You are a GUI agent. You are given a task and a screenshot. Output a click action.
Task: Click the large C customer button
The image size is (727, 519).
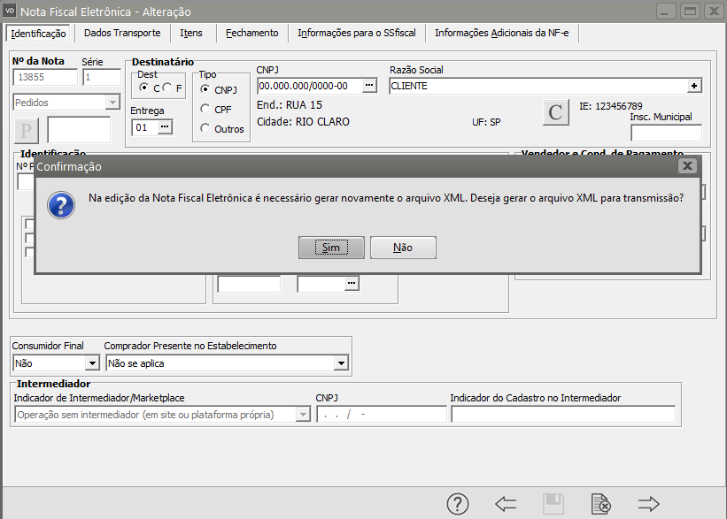555,113
